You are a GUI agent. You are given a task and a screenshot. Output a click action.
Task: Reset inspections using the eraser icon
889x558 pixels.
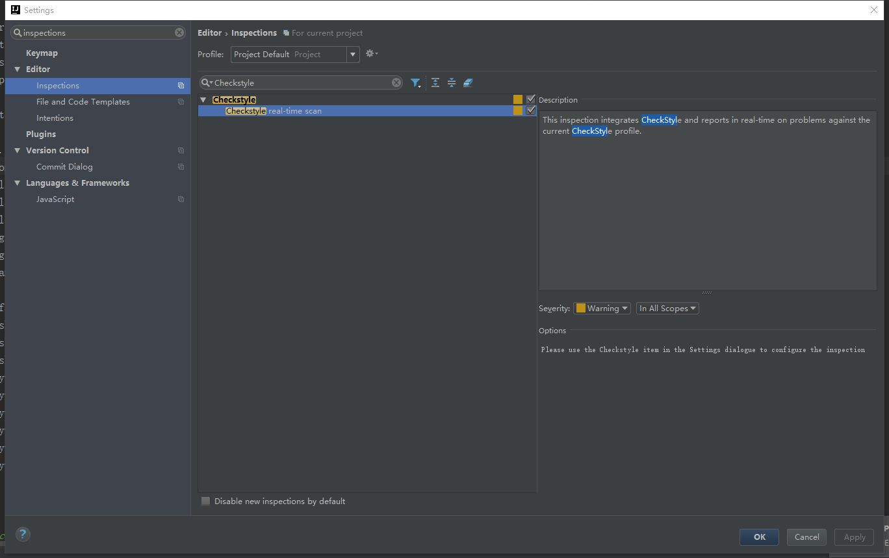(468, 82)
